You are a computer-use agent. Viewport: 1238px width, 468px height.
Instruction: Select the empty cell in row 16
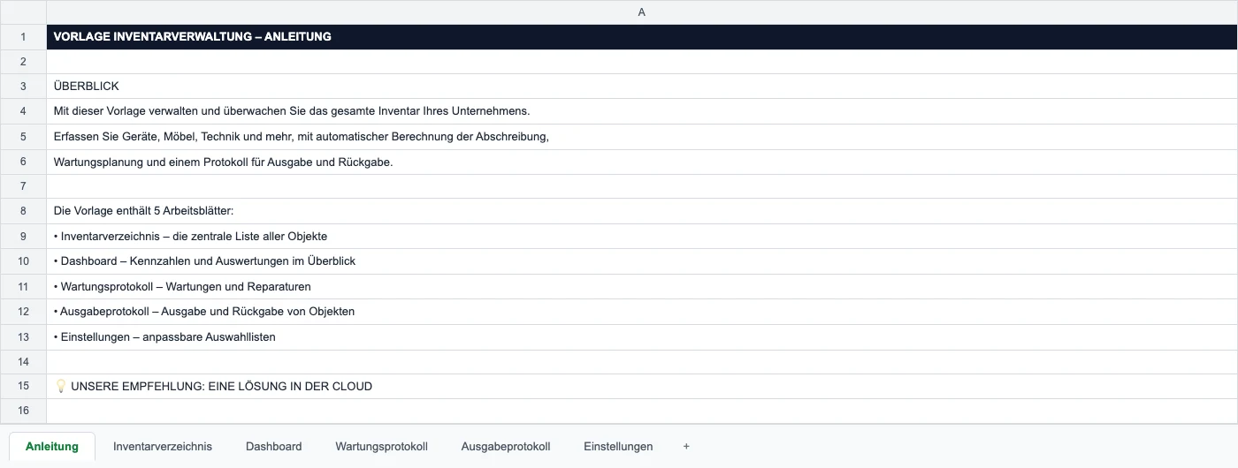pyautogui.click(x=641, y=411)
